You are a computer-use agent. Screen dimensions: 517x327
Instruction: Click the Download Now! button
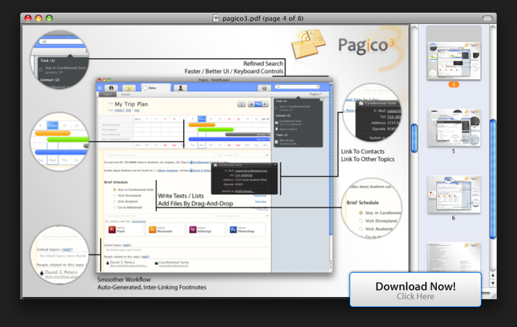(415, 290)
